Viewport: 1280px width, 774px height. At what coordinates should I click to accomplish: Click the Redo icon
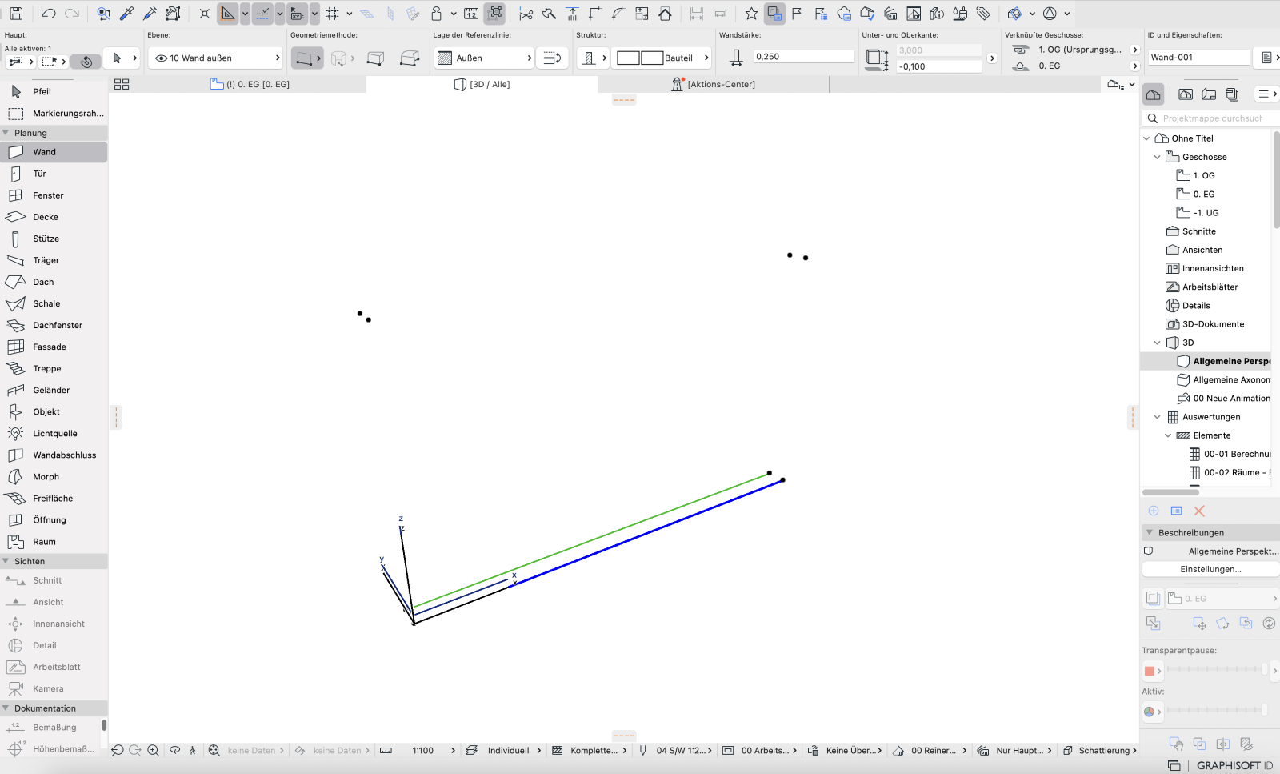pos(72,14)
